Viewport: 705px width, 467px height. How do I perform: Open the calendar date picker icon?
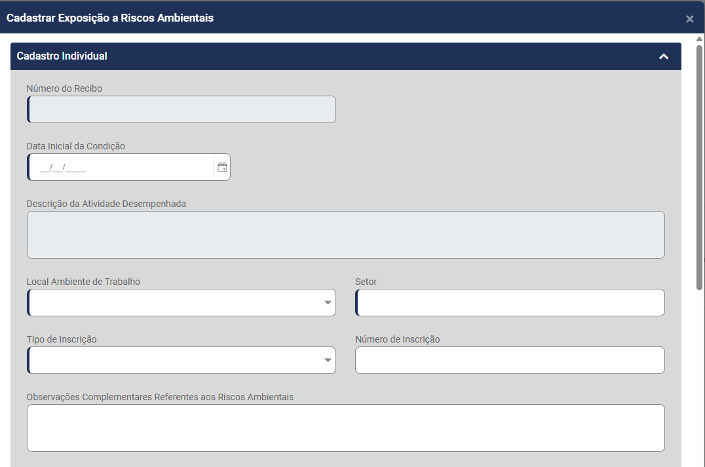222,167
